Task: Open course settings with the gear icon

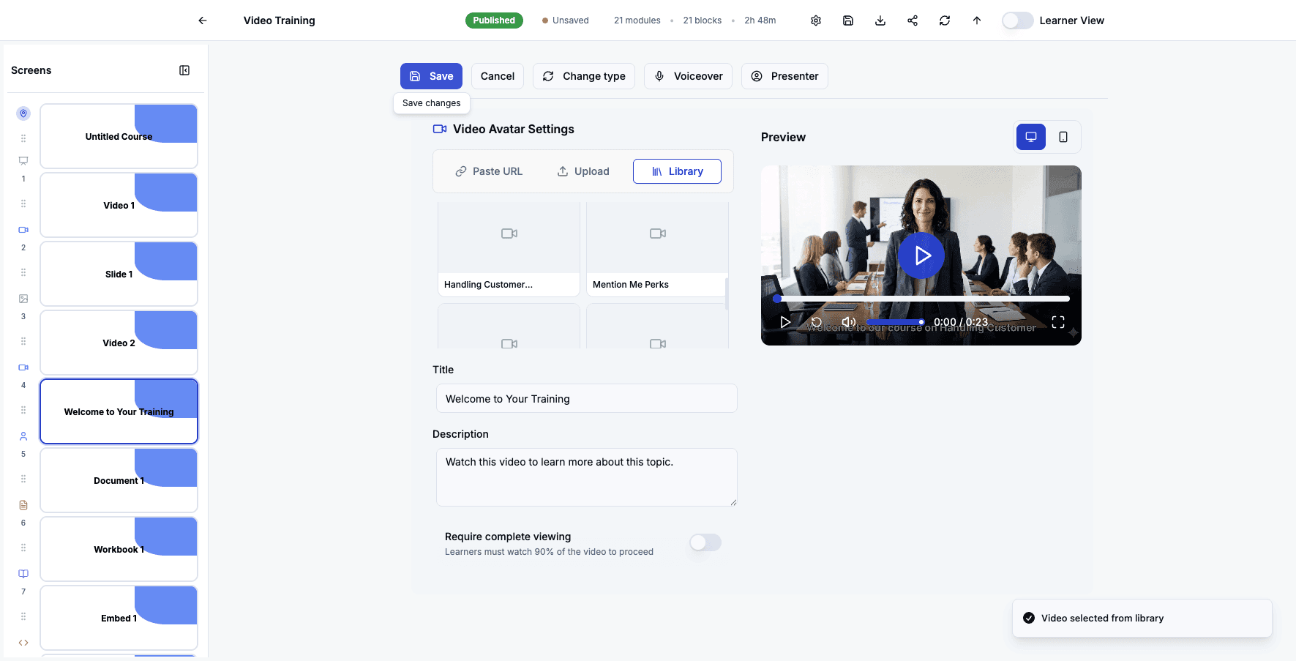Action: pos(815,20)
